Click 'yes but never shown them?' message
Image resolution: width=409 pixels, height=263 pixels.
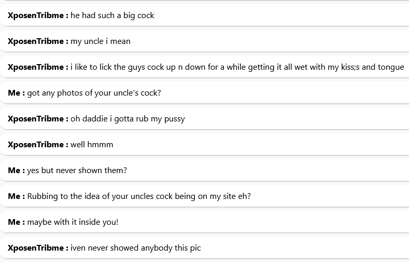[77, 171]
